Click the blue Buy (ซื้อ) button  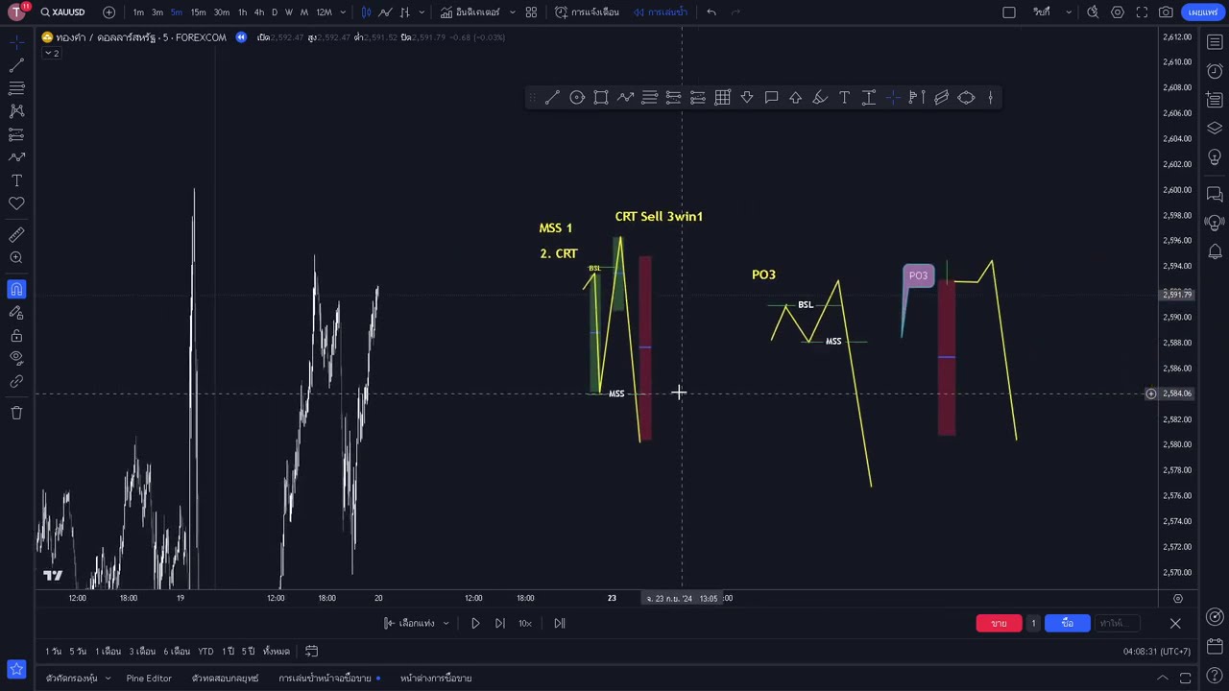(1067, 624)
